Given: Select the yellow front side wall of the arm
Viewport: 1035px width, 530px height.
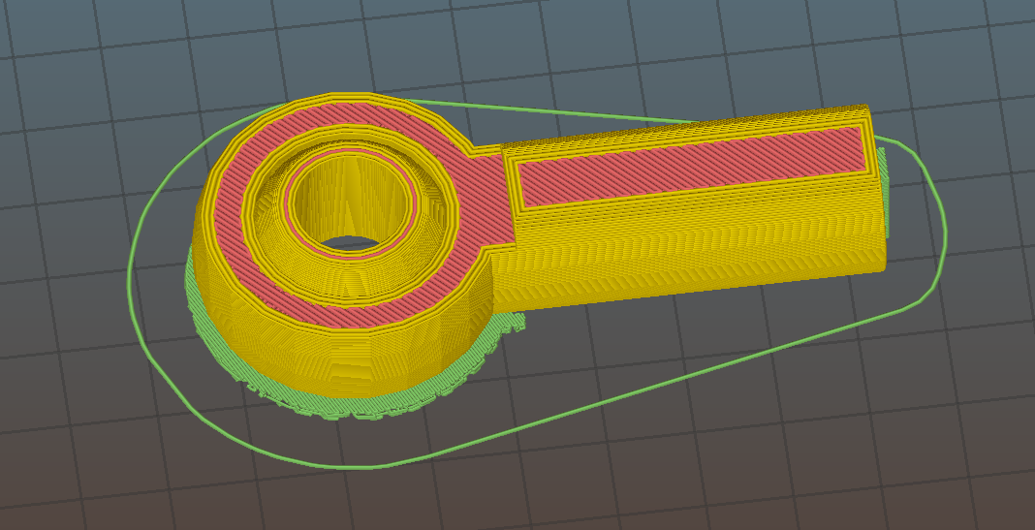Looking at the screenshot, I should coord(698,252).
